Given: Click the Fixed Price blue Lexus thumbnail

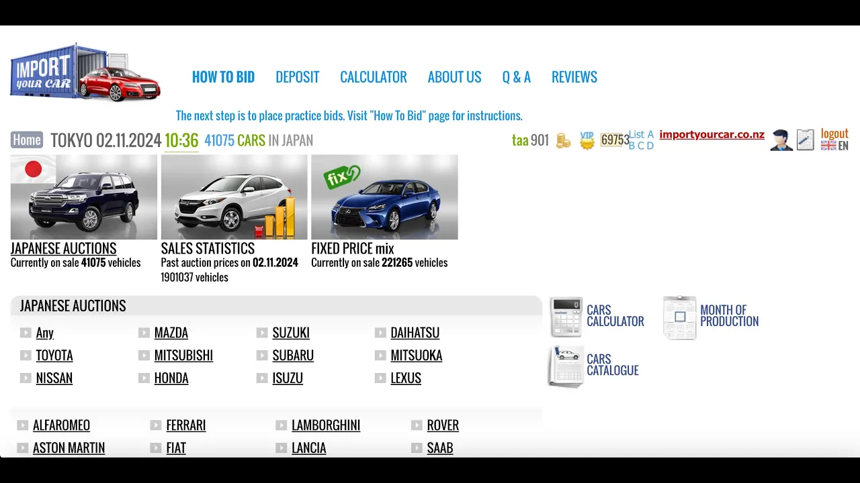Looking at the screenshot, I should click(384, 197).
